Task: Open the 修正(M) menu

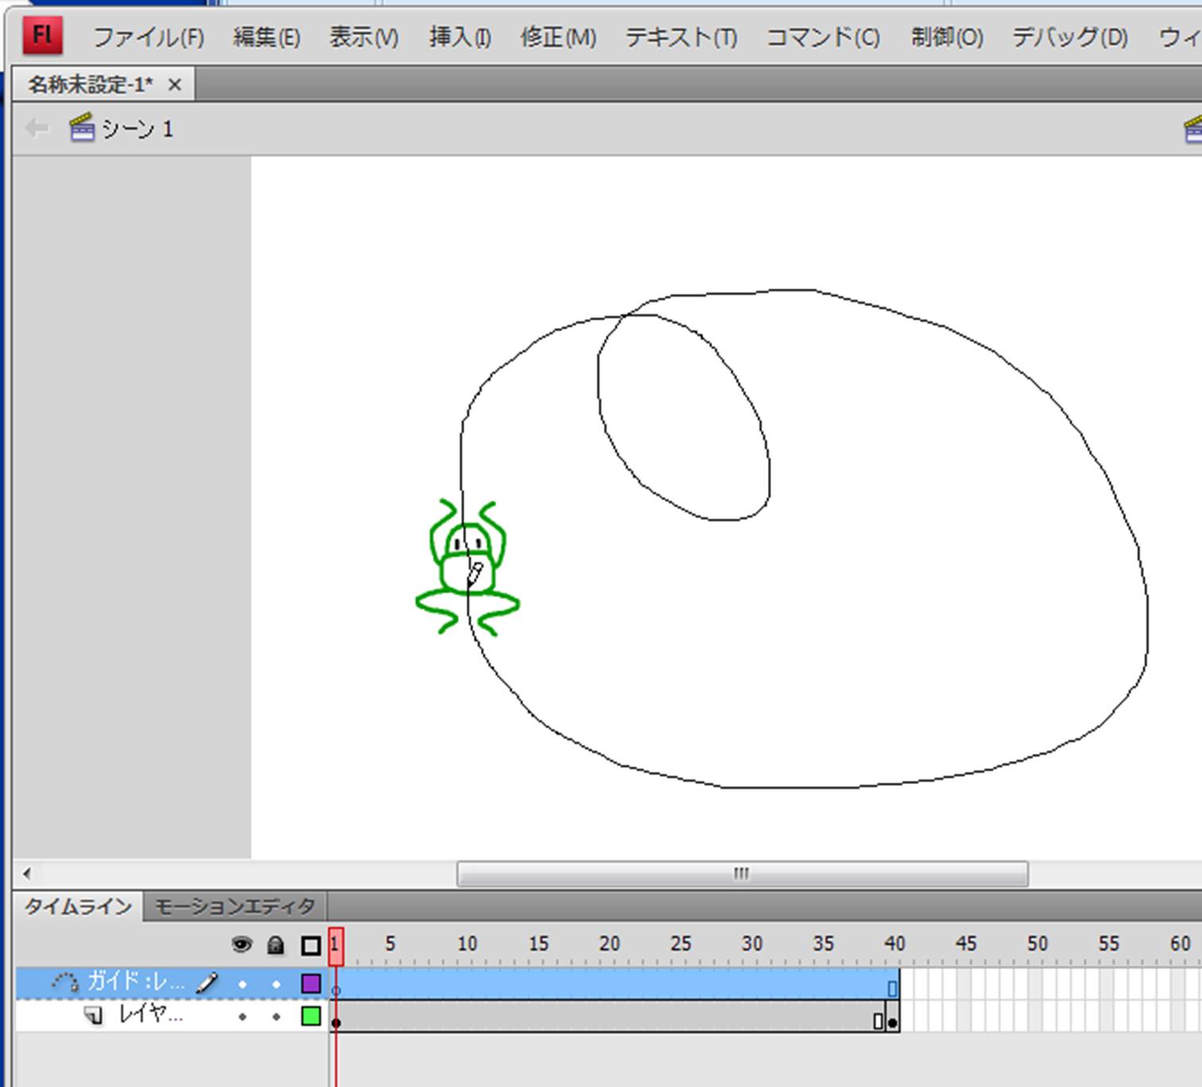Action: tap(558, 37)
